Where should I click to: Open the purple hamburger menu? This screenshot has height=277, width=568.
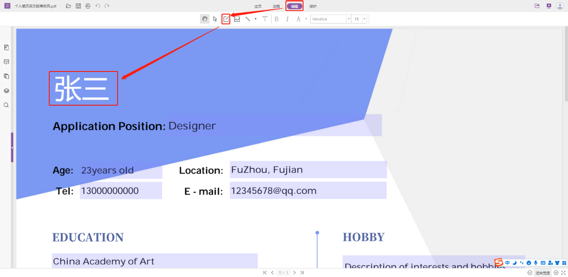[7, 6]
